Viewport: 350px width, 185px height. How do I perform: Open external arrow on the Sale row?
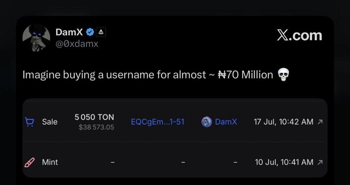(319, 122)
